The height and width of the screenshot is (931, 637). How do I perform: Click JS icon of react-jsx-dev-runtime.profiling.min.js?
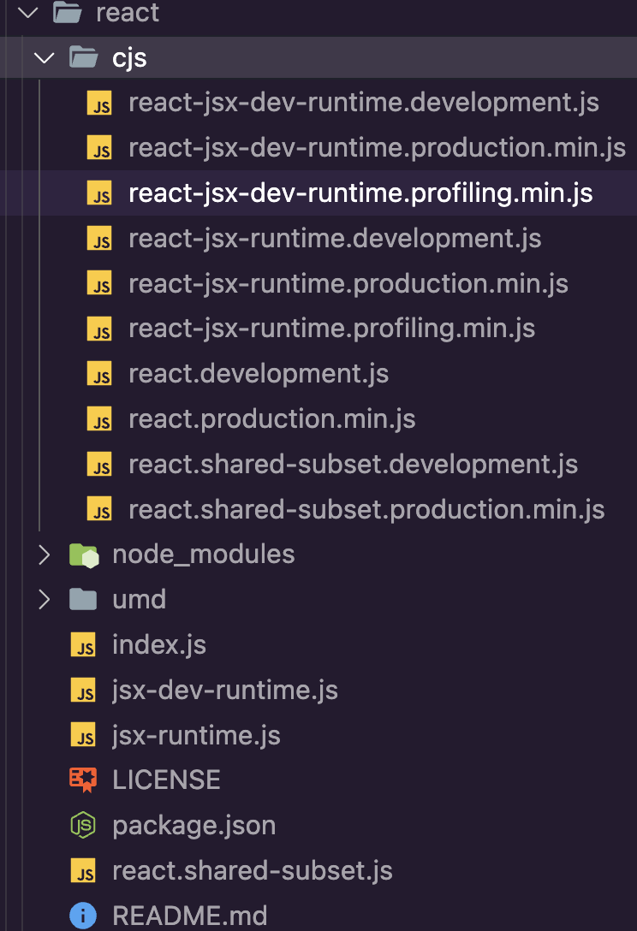(99, 193)
